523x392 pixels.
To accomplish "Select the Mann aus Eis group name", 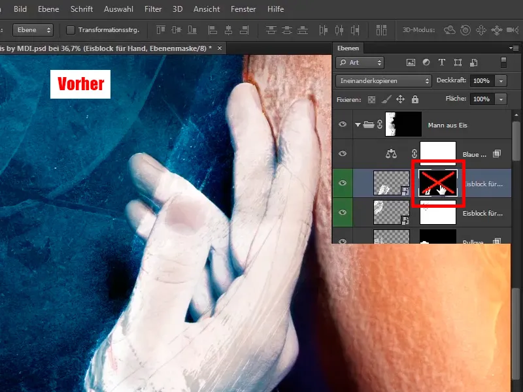I will 447,125.
